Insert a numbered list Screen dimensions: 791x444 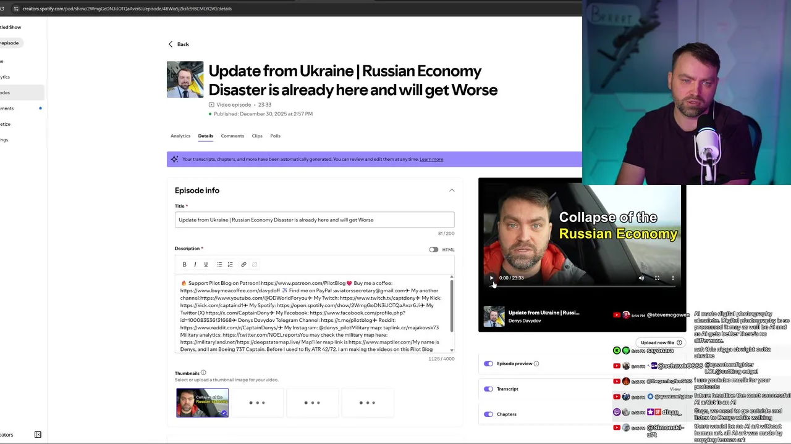point(230,265)
